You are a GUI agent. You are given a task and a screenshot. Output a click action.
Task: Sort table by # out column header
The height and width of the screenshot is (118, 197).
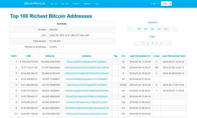[156, 56]
